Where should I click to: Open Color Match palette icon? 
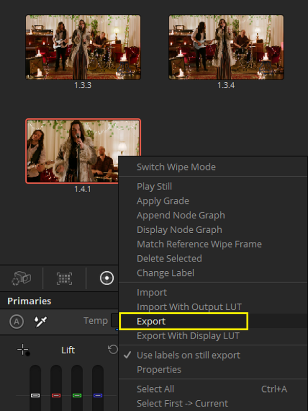coord(65,278)
